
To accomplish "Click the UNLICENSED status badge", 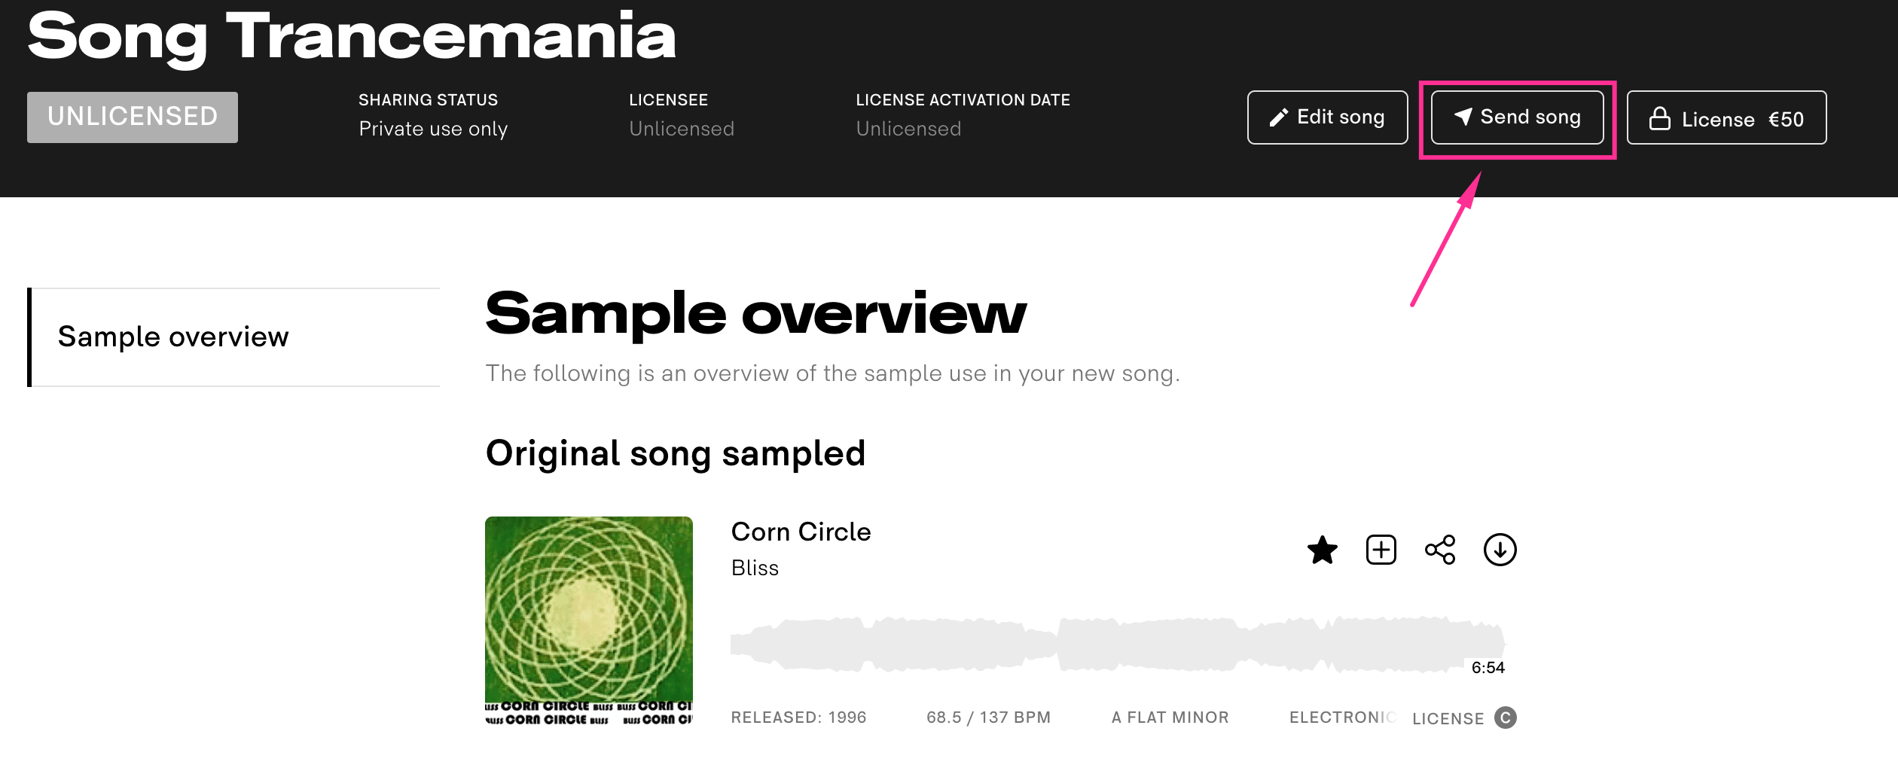I will [x=132, y=116].
